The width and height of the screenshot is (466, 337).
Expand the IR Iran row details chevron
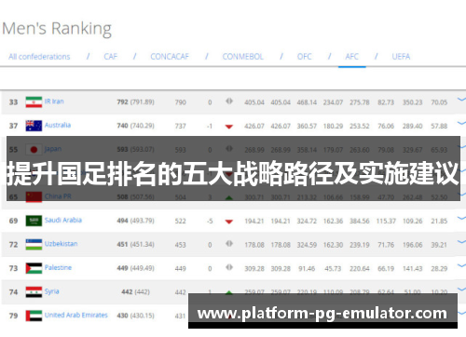[x=461, y=100]
